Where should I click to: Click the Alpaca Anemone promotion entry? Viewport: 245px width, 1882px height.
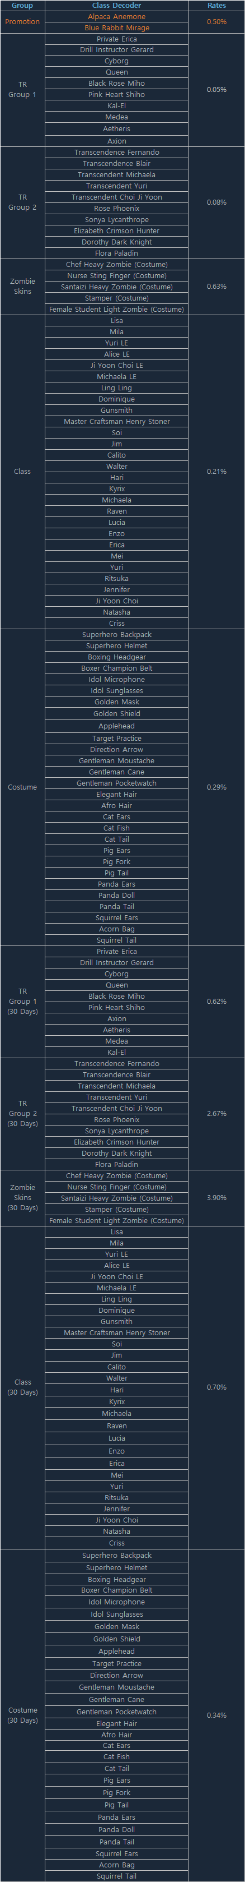click(x=117, y=16)
